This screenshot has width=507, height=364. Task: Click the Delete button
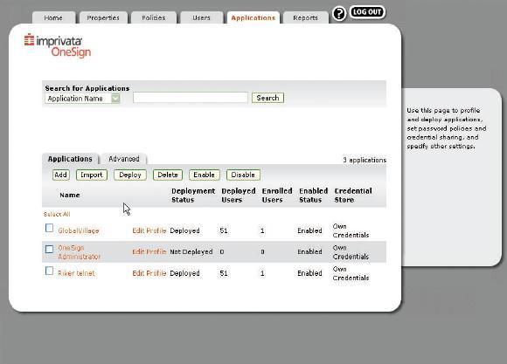click(x=168, y=175)
